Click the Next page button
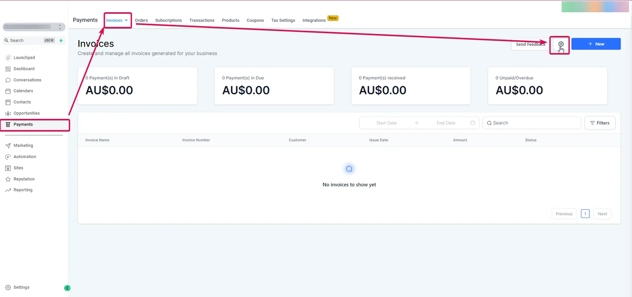The image size is (632, 297). pos(602,214)
